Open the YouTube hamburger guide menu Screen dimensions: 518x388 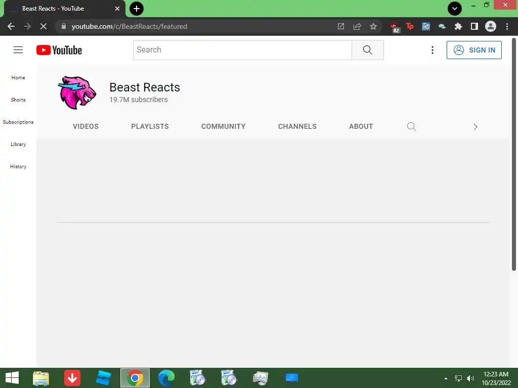coord(18,50)
